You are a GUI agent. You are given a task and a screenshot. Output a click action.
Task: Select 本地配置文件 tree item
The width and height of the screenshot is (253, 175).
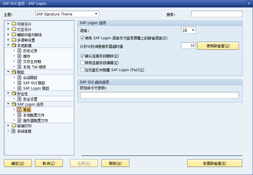pos(34,115)
